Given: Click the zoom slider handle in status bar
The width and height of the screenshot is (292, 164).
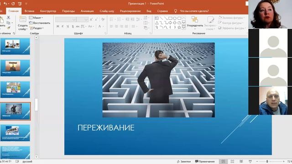Looking at the screenshot, I should pos(267,161).
